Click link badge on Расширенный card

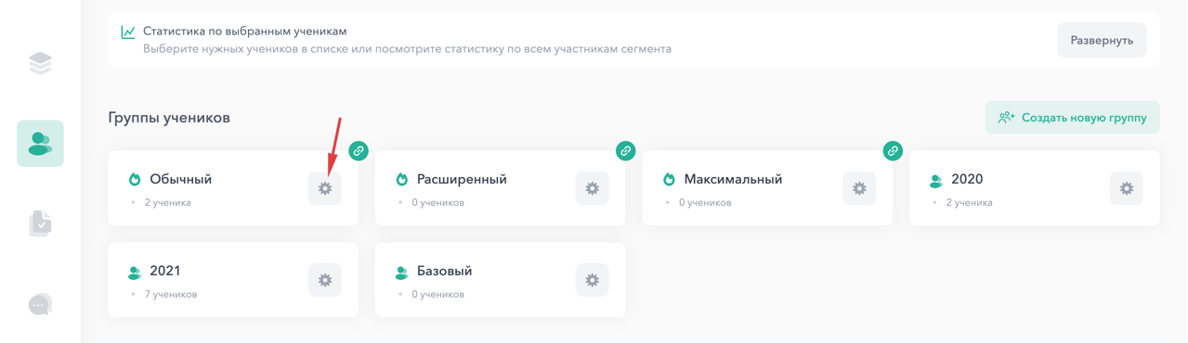626,150
